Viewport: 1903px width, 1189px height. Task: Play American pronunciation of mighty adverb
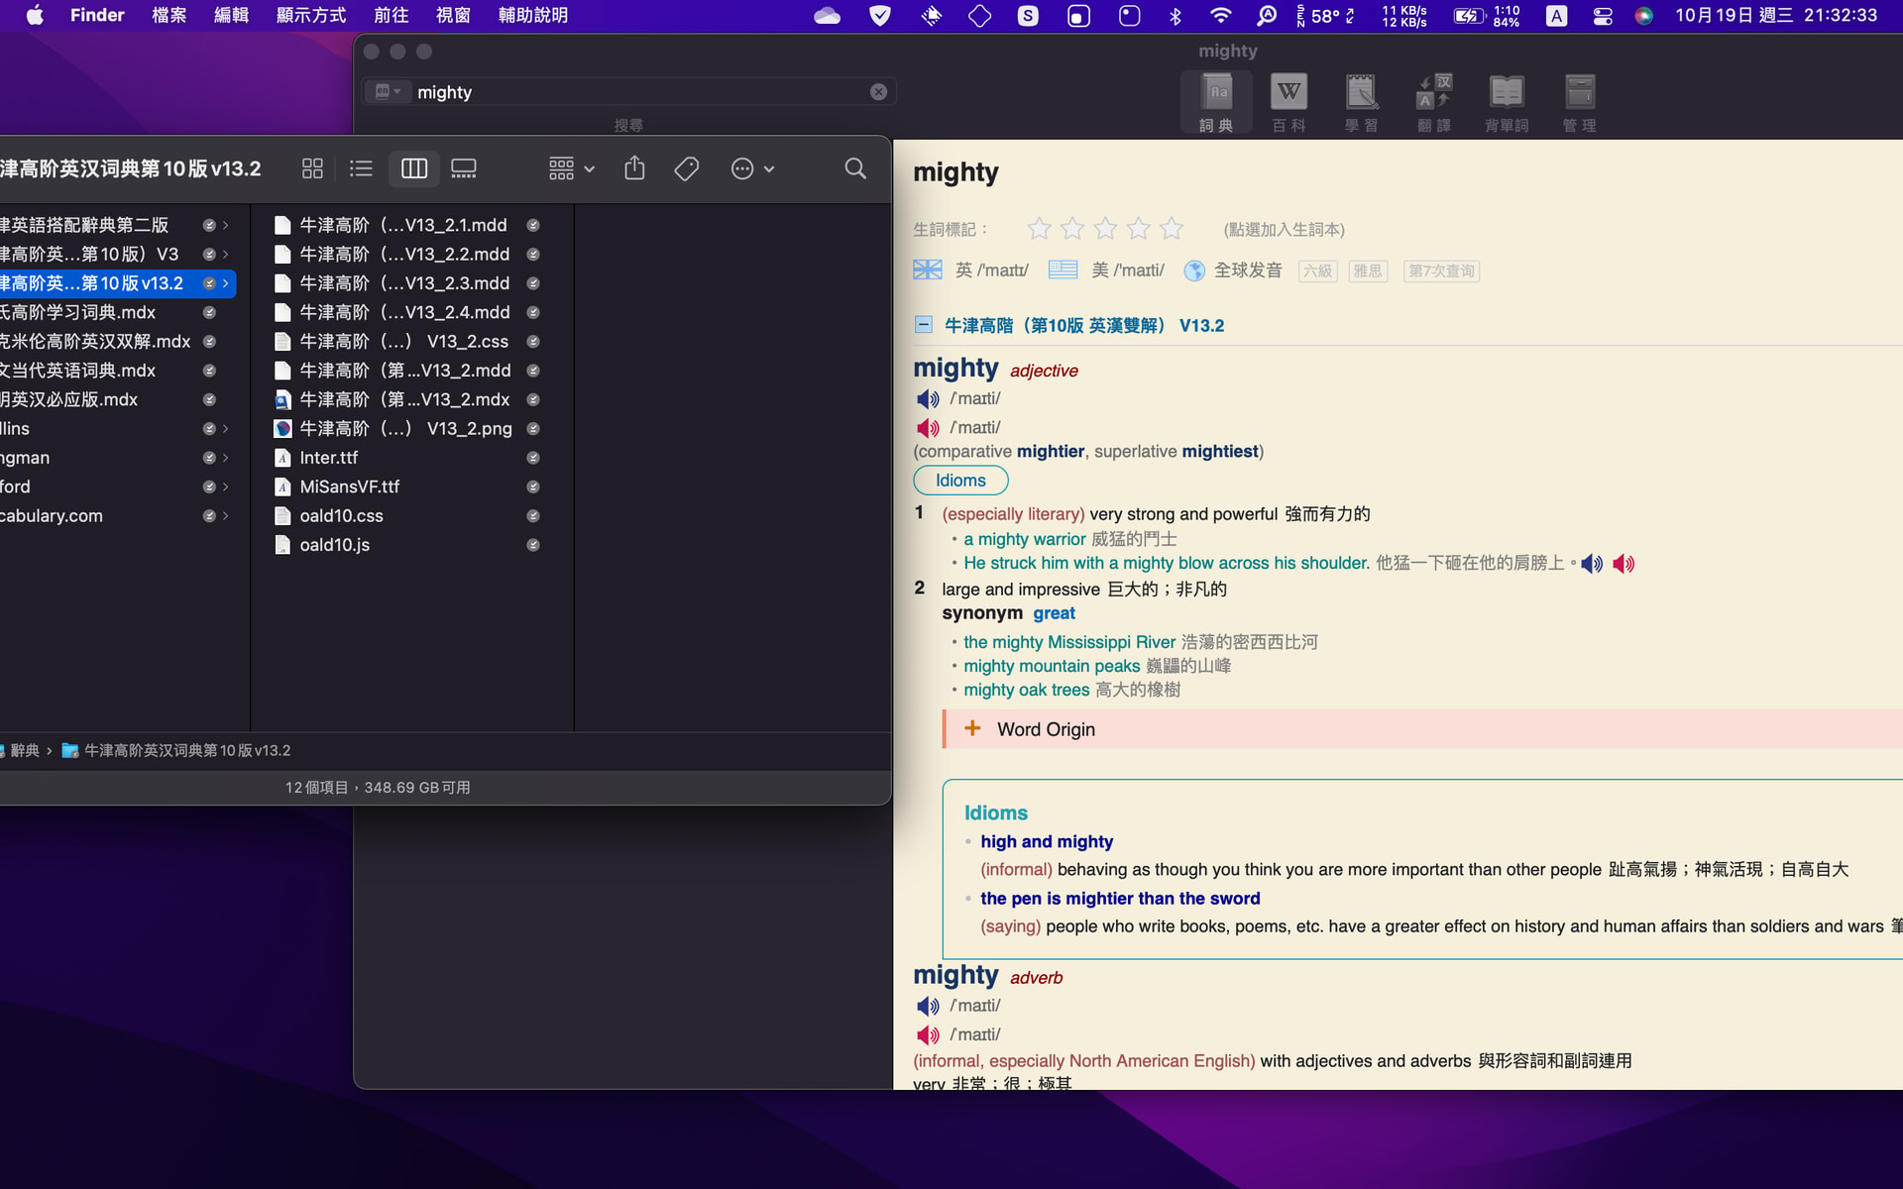(x=928, y=1035)
